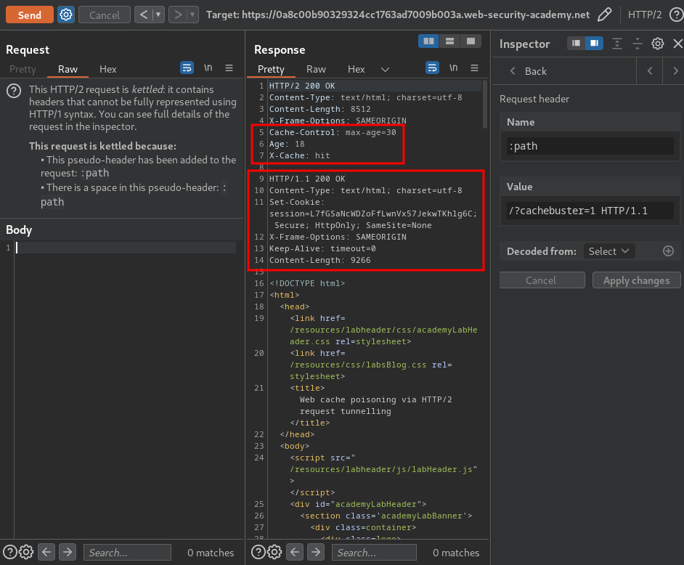Click the header Value field
The image size is (684, 565).
[x=590, y=211]
